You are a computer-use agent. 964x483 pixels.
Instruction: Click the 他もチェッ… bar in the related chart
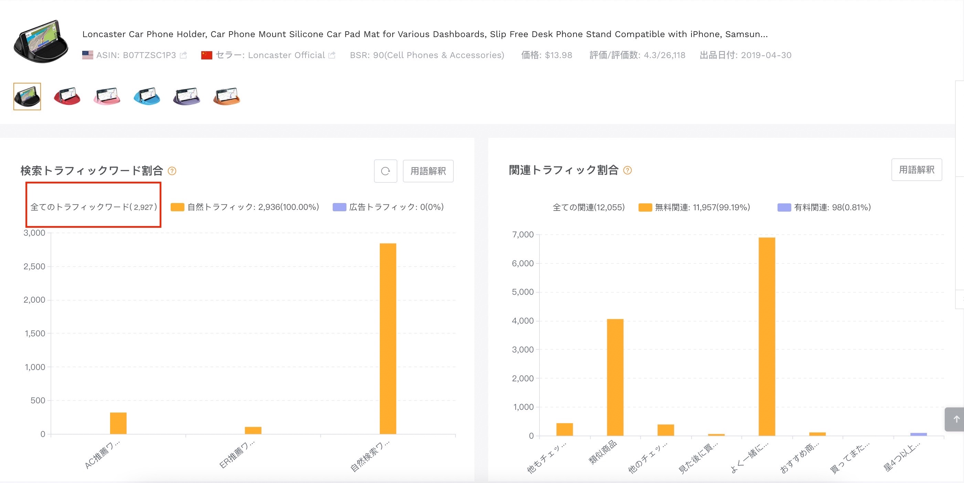point(564,429)
